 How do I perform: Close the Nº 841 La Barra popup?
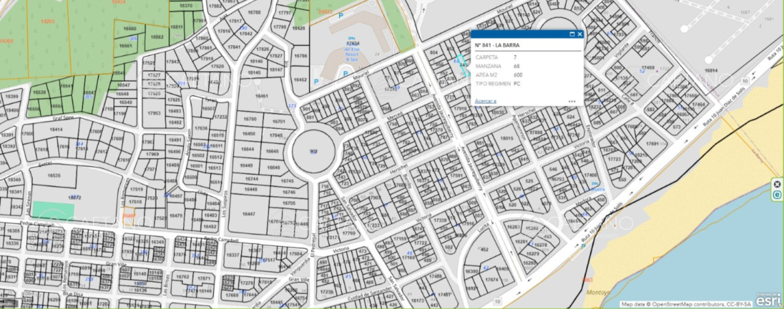click(580, 34)
